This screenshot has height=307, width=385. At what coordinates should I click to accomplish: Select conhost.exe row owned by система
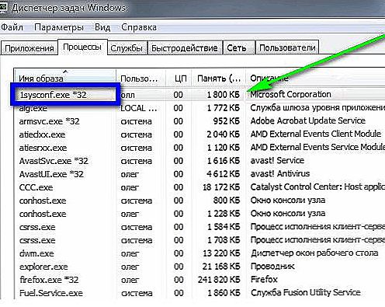coord(43,201)
